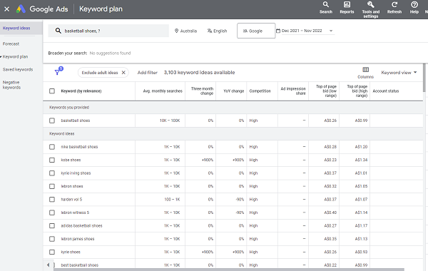Open Saved keywords
The width and height of the screenshot is (428, 271).
(18, 70)
